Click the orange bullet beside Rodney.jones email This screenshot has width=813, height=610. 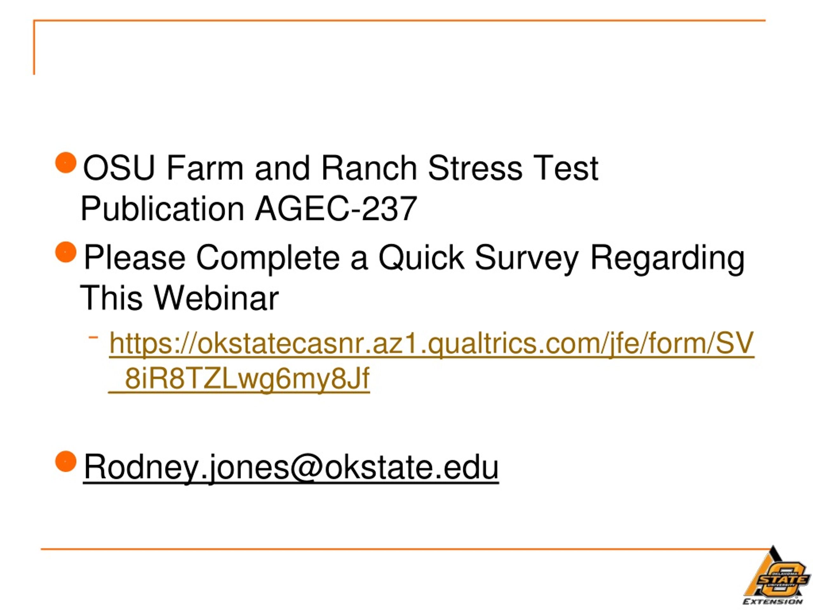(66, 461)
